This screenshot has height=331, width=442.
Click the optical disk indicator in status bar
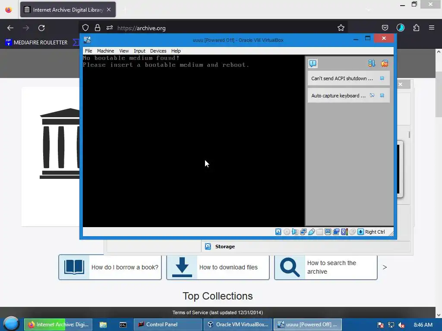point(287,231)
